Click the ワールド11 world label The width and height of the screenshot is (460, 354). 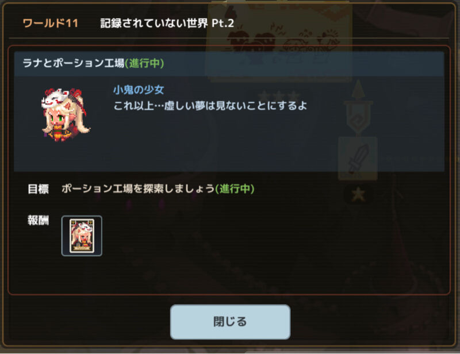pos(51,23)
